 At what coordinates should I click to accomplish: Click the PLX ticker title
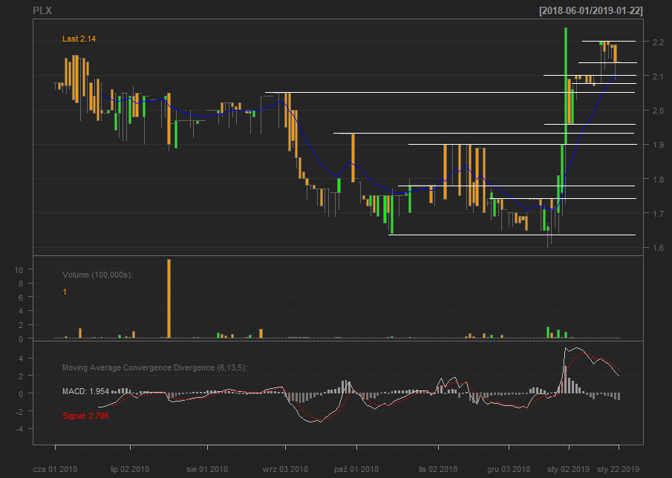pos(42,10)
